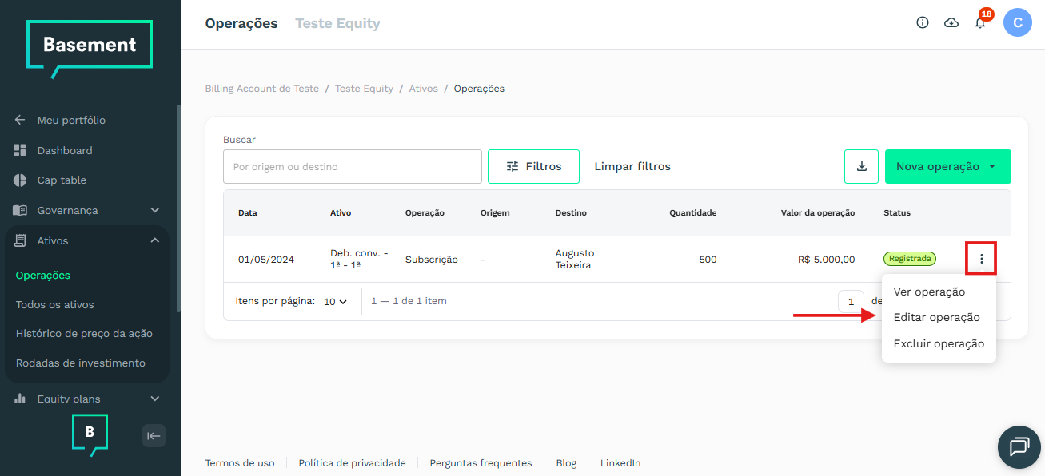Open the notifications bell

[980, 23]
